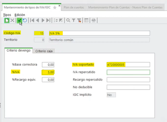Select the Mantenimiento de tipos de IVA/IGIC tab

click(x=27, y=7)
